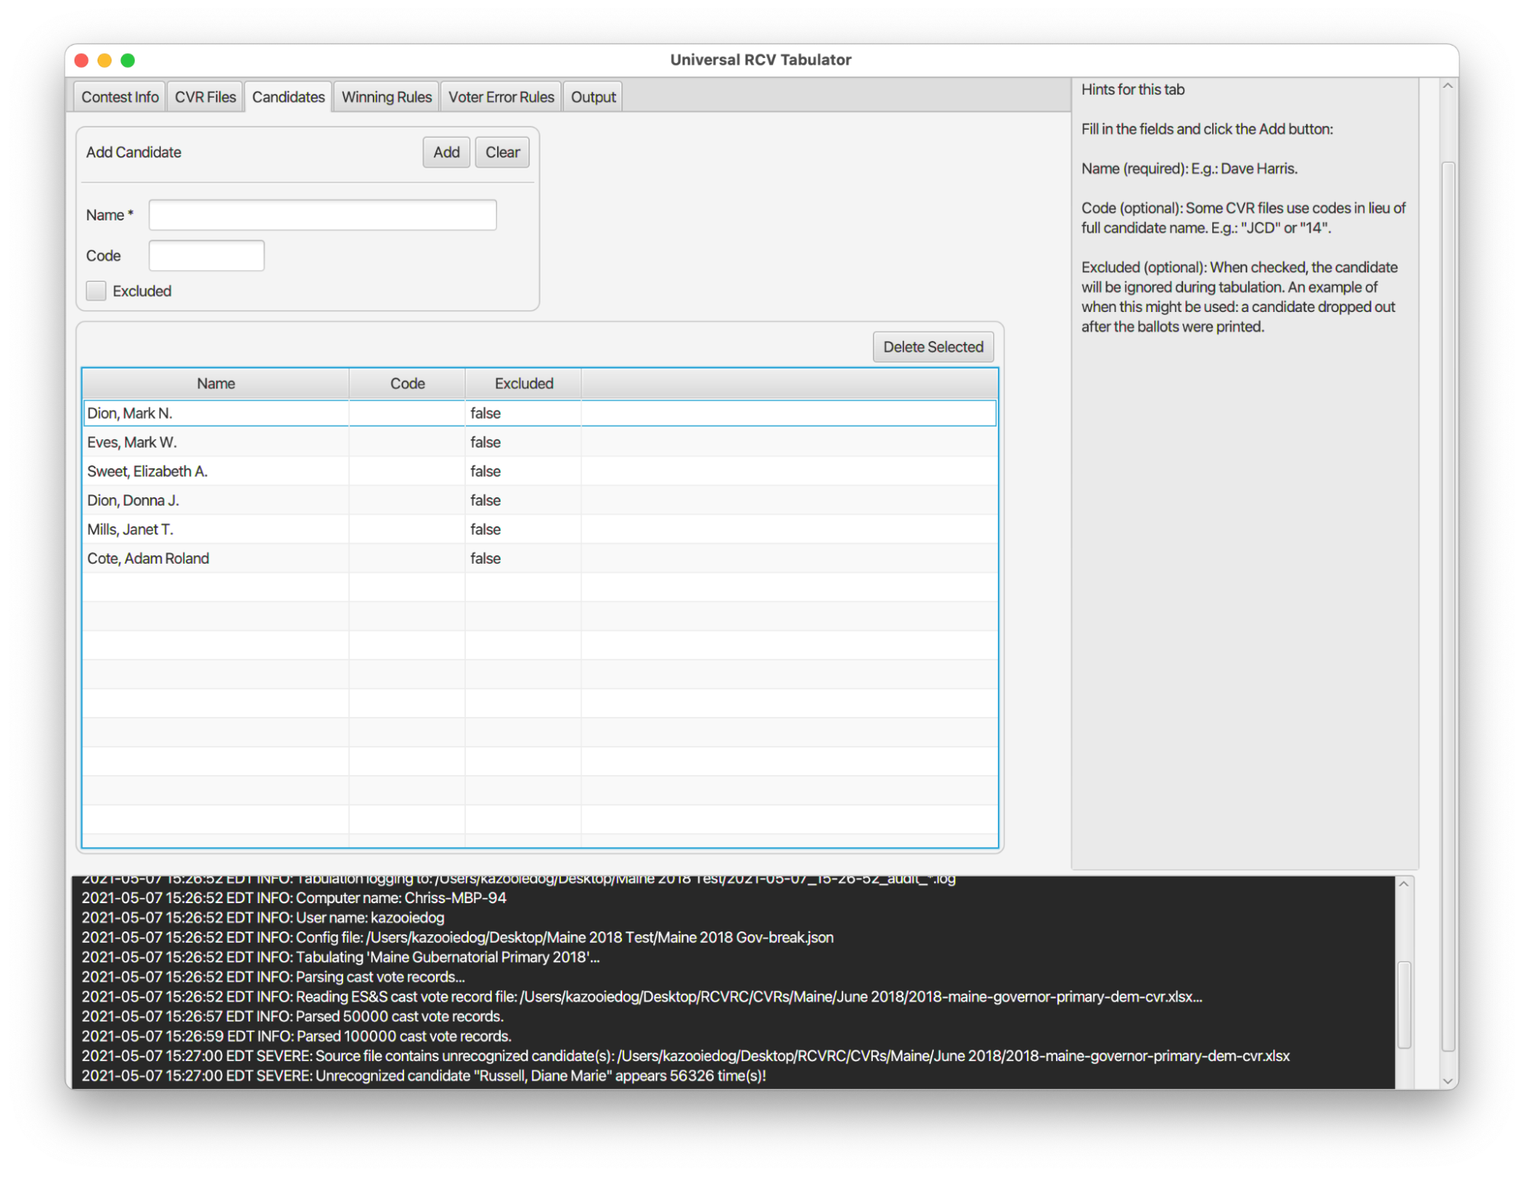Sort table by Code column header
Viewport: 1524px width, 1177px height.
407,384
